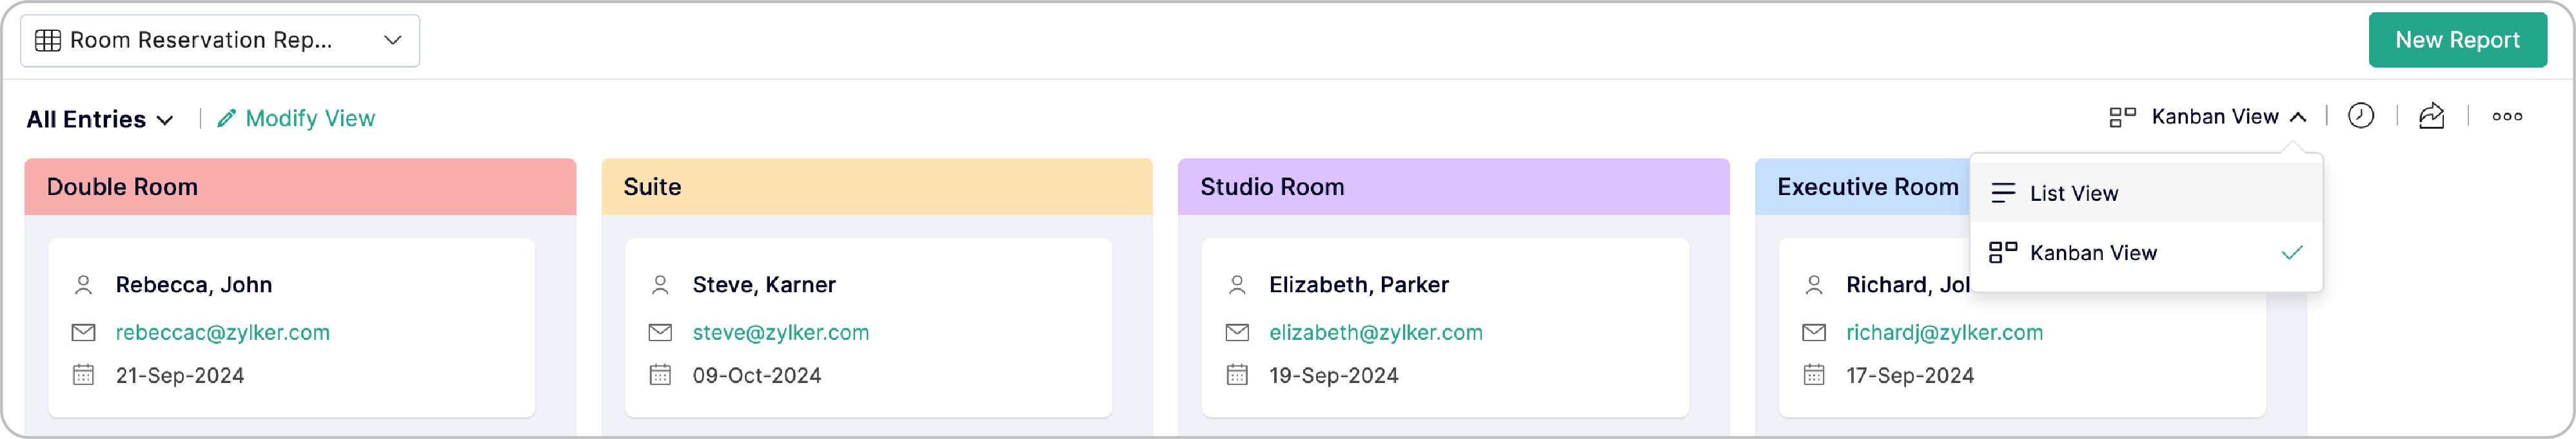Viewport: 2576px width, 439px height.
Task: Choose the checked Kanban View menu option
Action: coord(2093,254)
